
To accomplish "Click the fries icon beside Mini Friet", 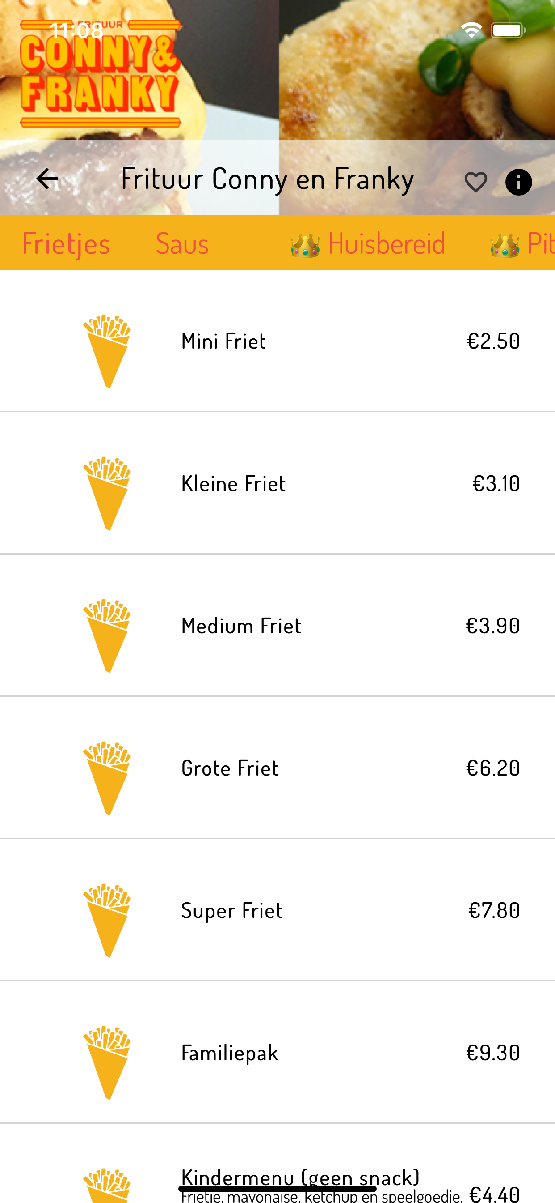I will pyautogui.click(x=107, y=351).
